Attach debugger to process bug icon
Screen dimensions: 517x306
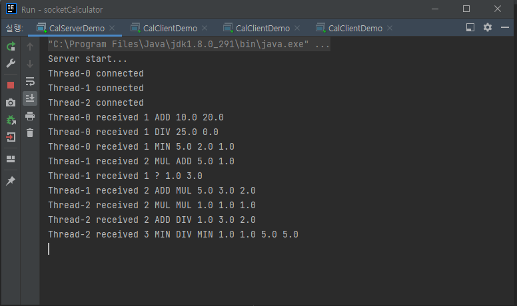(11, 120)
